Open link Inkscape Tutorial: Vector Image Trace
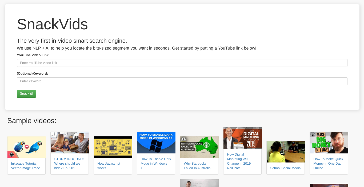 click(x=26, y=166)
